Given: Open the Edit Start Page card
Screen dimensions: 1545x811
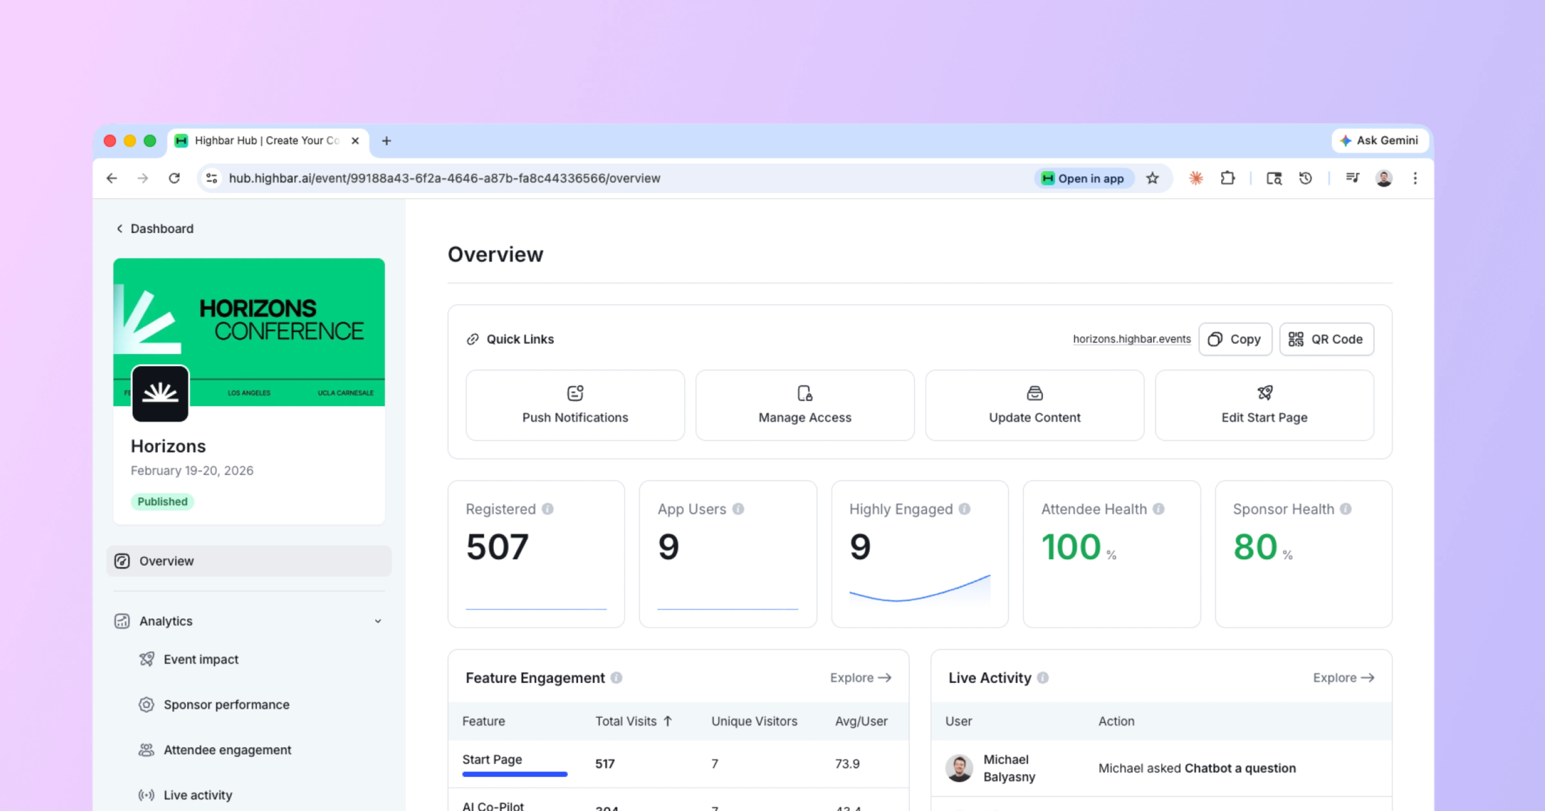Looking at the screenshot, I should tap(1264, 405).
